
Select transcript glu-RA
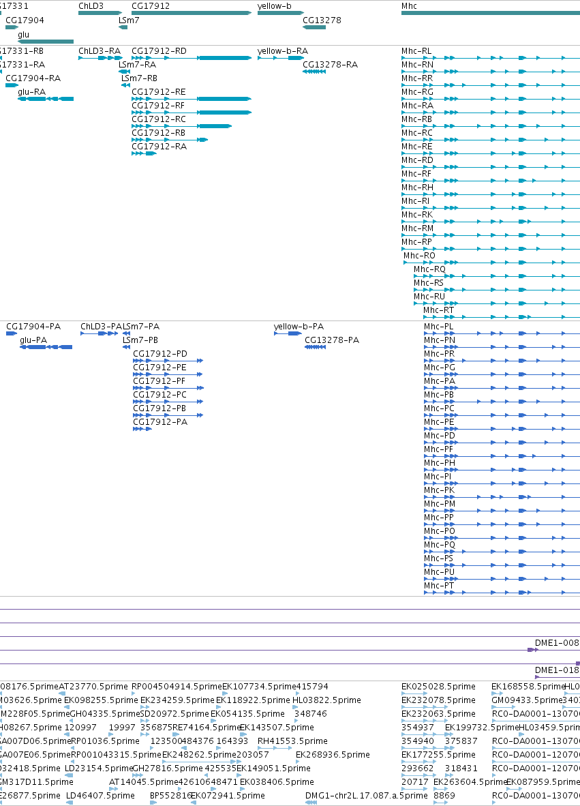[32, 92]
